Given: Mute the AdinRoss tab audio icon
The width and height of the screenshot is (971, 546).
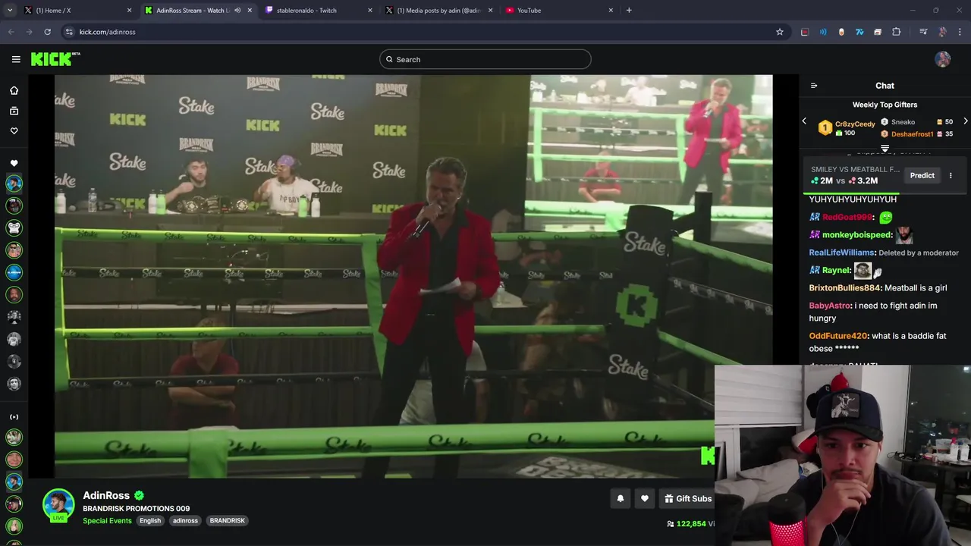Looking at the screenshot, I should pyautogui.click(x=237, y=11).
